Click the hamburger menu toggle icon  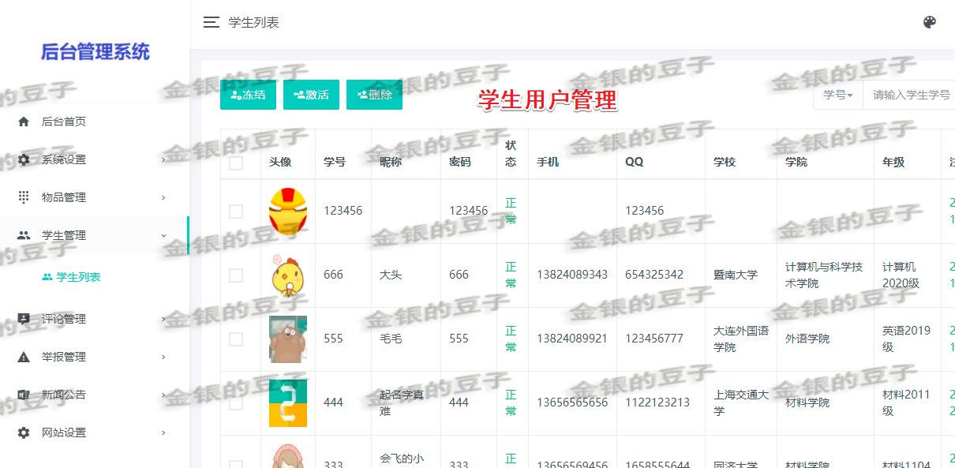click(x=211, y=22)
